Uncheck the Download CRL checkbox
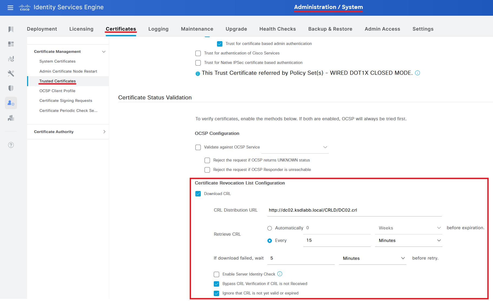 (198, 194)
